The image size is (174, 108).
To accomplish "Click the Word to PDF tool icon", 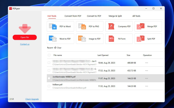I will pos(53,39).
